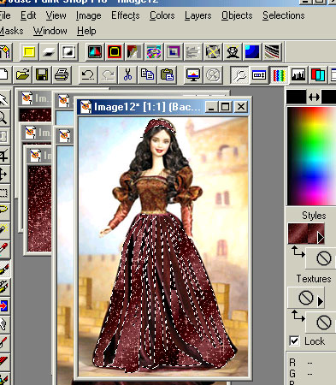Image resolution: width=336 pixels, height=385 pixels.
Task: Open the Layers menu
Action: (x=197, y=15)
